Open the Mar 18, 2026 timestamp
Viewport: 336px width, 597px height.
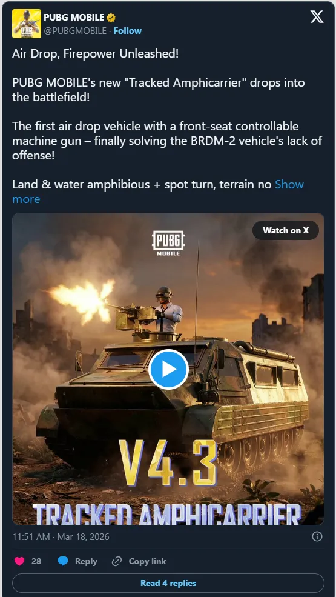pos(61,537)
